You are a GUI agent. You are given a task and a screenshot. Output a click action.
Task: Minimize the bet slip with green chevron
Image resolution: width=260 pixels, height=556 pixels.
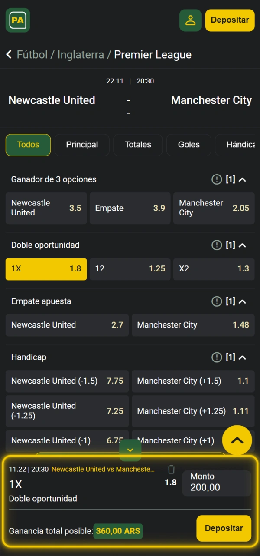tap(130, 450)
